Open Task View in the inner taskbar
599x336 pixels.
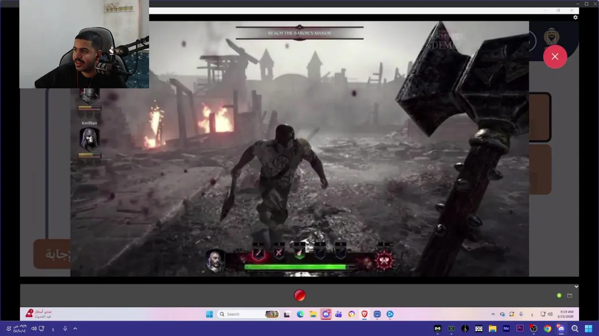[x=287, y=314]
